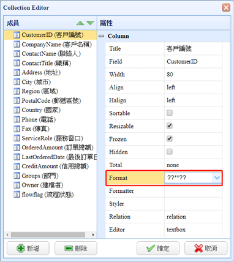The width and height of the screenshot is (234, 262).
Task: Click the Halign value left
Action: pyautogui.click(x=171, y=100)
